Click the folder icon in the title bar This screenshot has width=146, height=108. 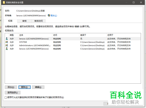tap(4, 2)
